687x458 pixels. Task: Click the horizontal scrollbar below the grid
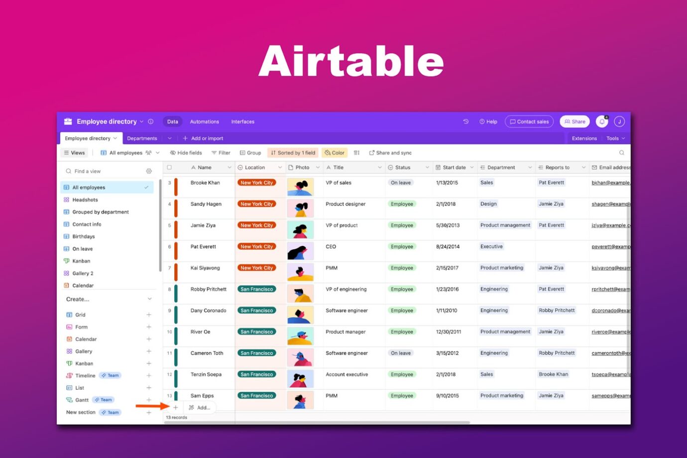317,423
